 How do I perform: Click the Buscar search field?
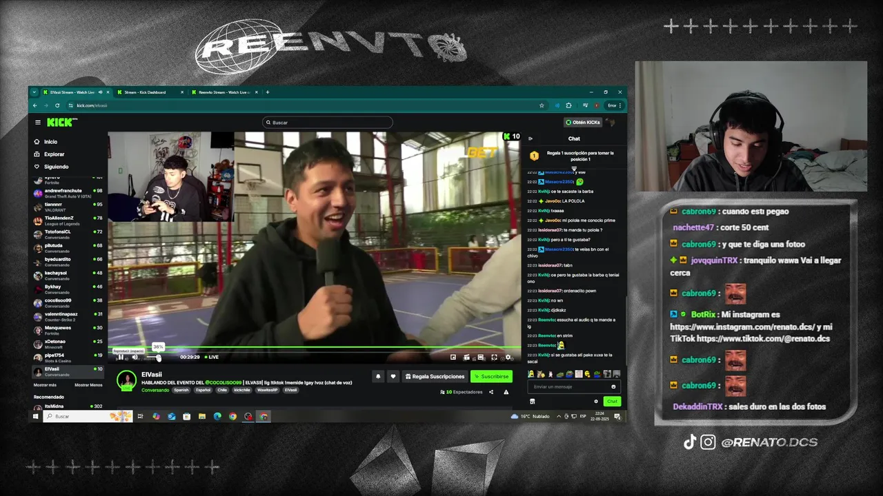pos(328,123)
